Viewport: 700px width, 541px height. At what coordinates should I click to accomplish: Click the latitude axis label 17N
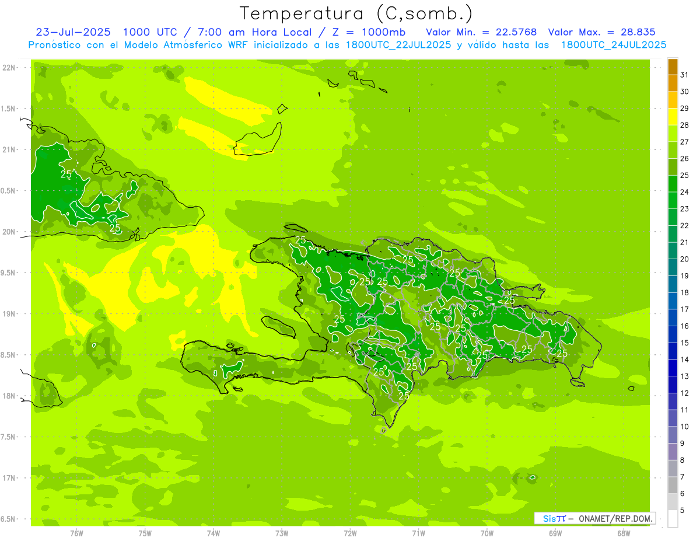[x=10, y=478]
